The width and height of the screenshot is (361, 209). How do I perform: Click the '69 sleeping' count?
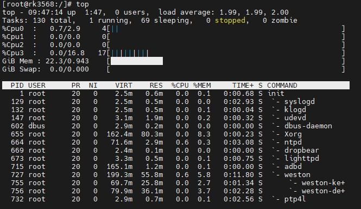[x=167, y=21]
